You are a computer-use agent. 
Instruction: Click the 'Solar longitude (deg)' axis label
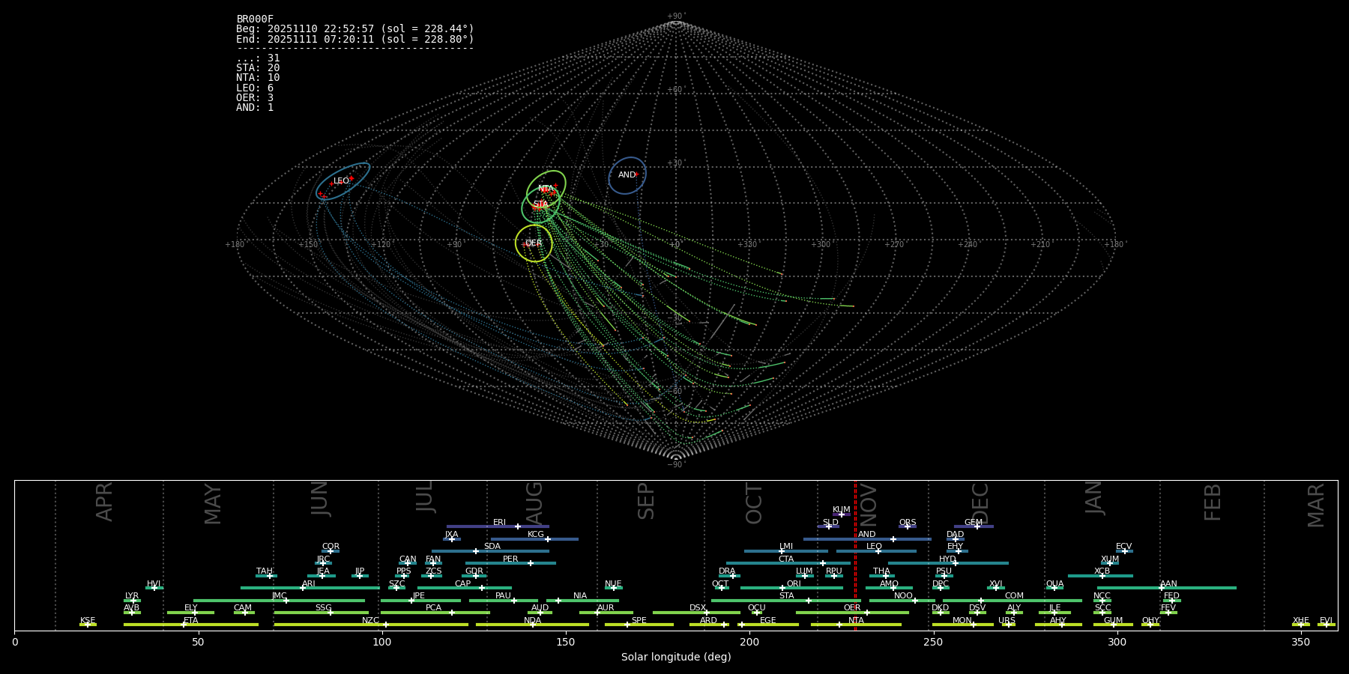(675, 658)
